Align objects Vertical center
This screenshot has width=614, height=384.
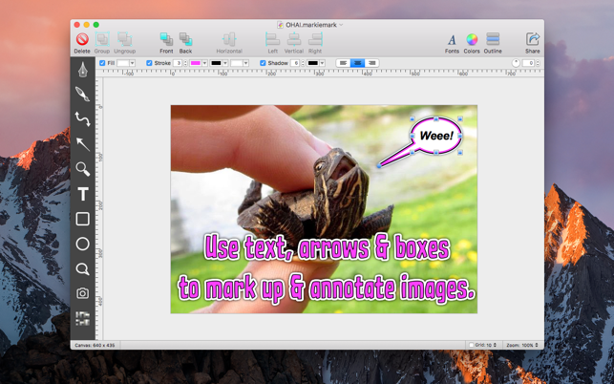[x=294, y=43]
